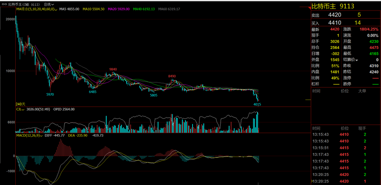Click the bid volume 14
Image resolution: width=381 pixels, height=185 pixels.
358,23
